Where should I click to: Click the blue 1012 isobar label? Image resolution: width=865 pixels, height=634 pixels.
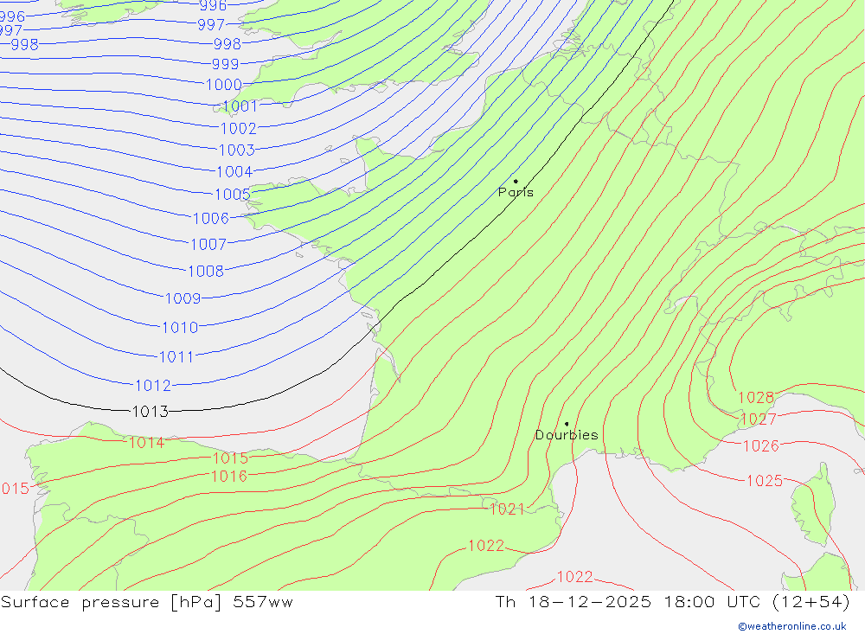[x=153, y=386]
